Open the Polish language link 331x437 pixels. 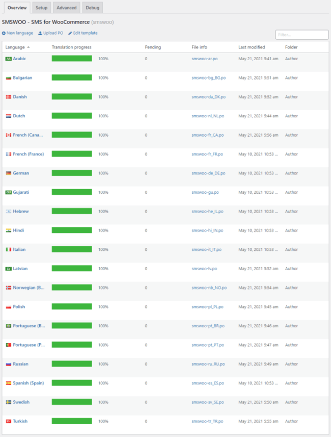pos(19,307)
